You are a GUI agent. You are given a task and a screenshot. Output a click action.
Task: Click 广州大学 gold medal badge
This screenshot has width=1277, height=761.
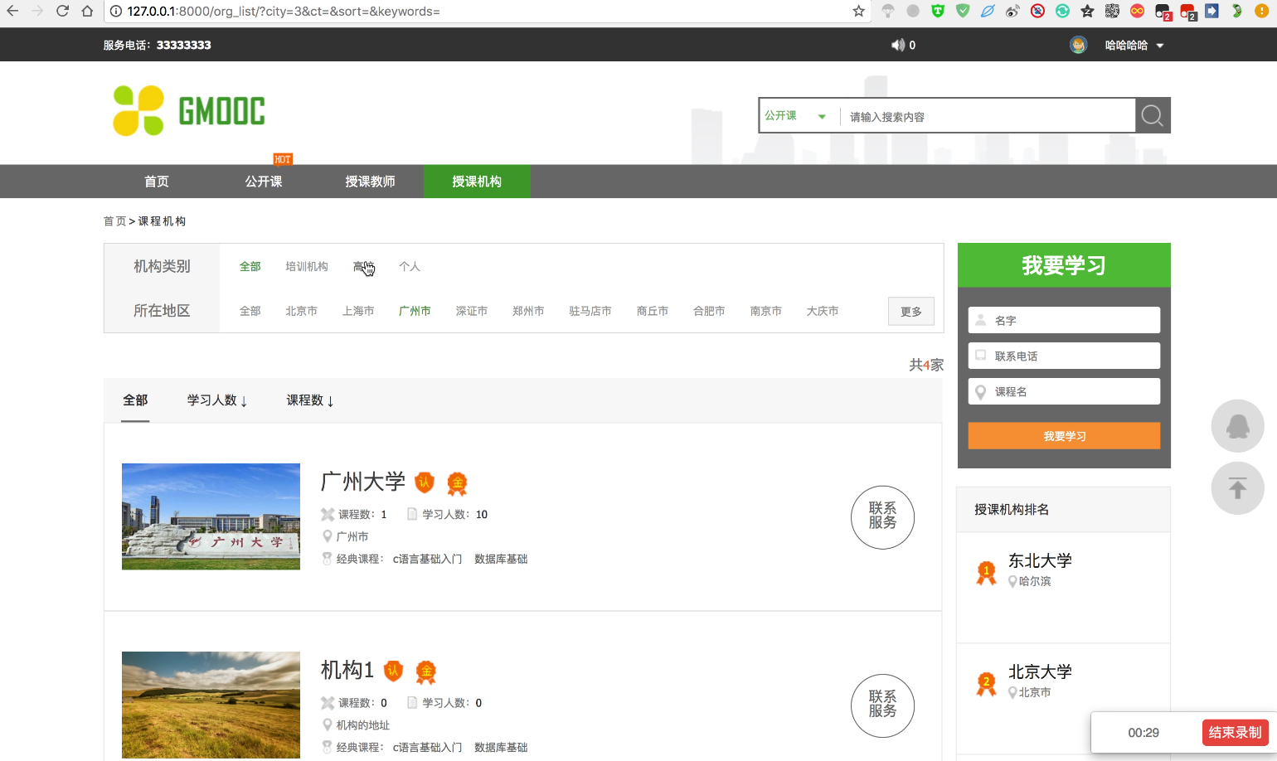(457, 482)
